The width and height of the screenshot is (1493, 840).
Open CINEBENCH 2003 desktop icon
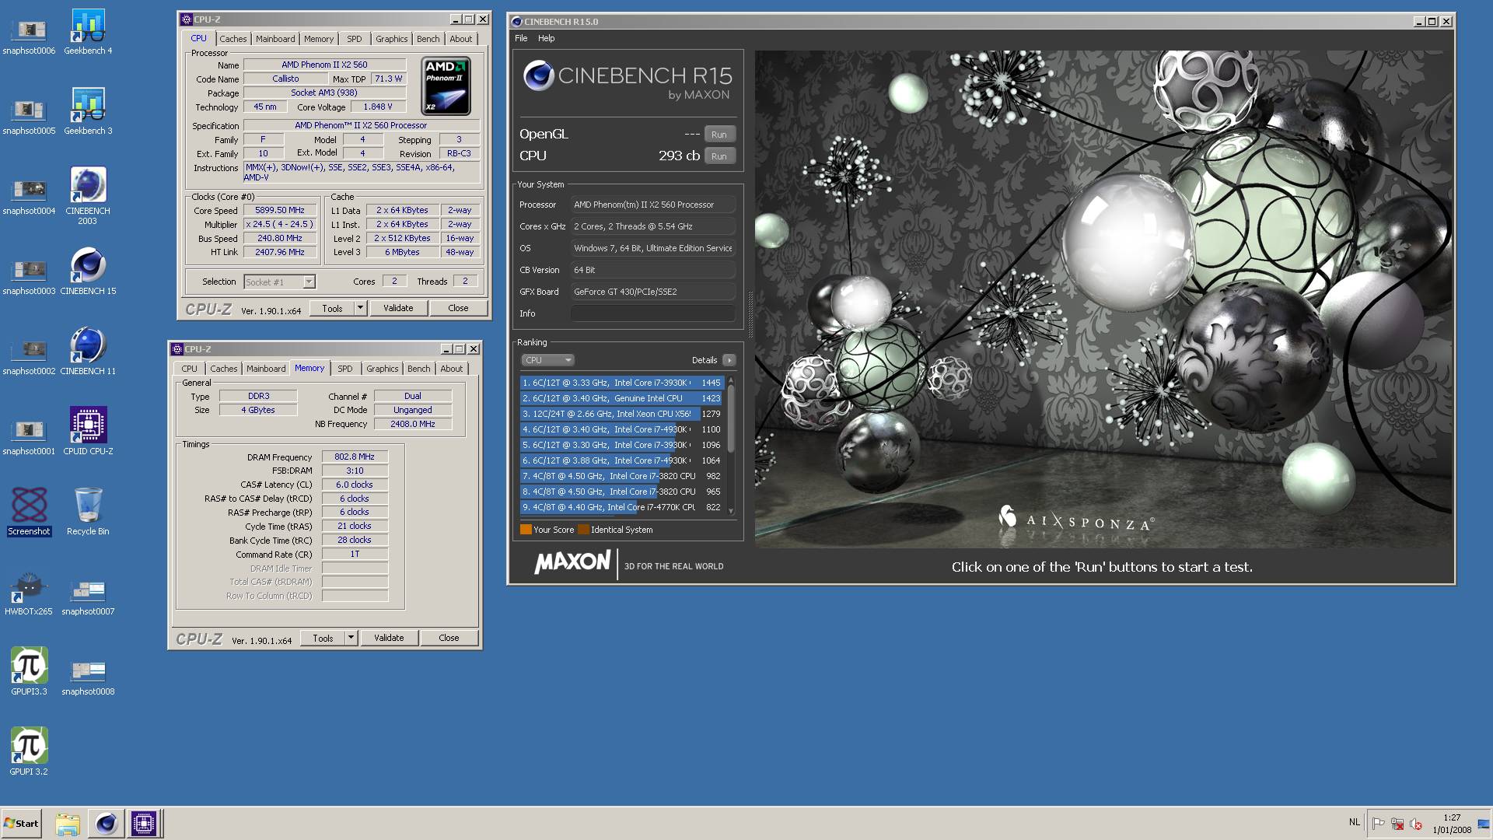point(88,195)
